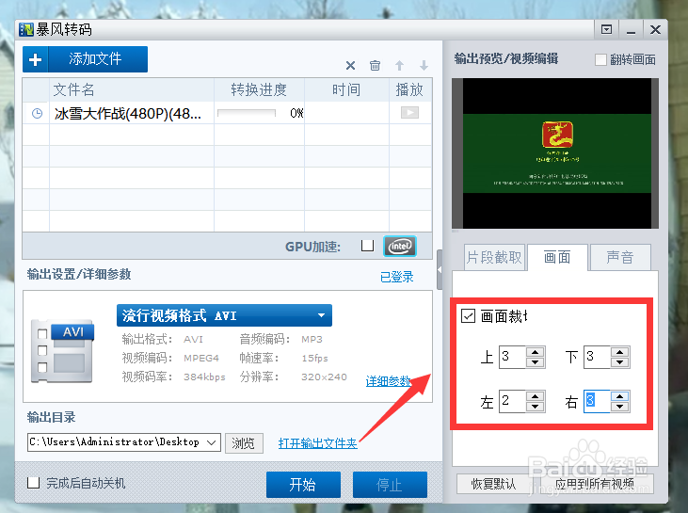This screenshot has width=688, height=513.
Task: Switch to the 画面 tab
Action: (x=557, y=257)
